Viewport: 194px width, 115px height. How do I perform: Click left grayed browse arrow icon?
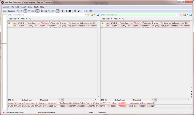[88, 15]
